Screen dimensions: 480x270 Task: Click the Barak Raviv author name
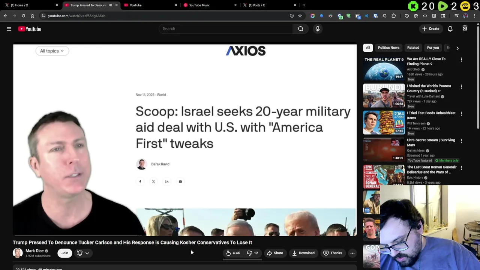coord(160,164)
